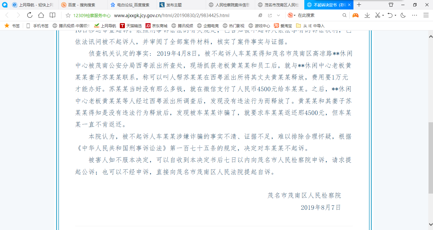Open the downloads arrow icon
Image resolution: width=433 pixels, height=230 pixels.
pos(367,15)
